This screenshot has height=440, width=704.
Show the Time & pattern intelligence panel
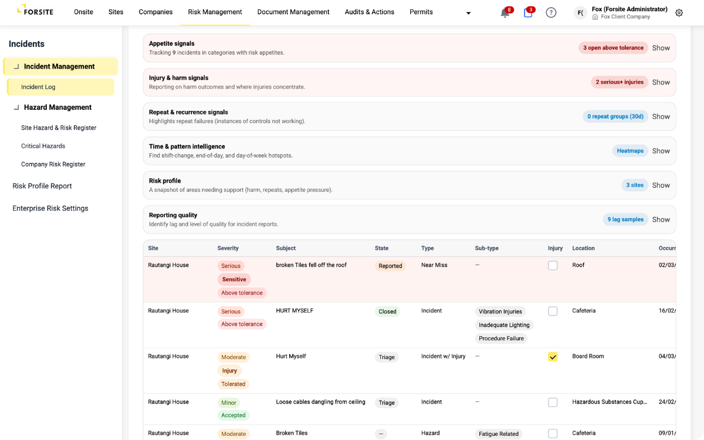(x=661, y=151)
